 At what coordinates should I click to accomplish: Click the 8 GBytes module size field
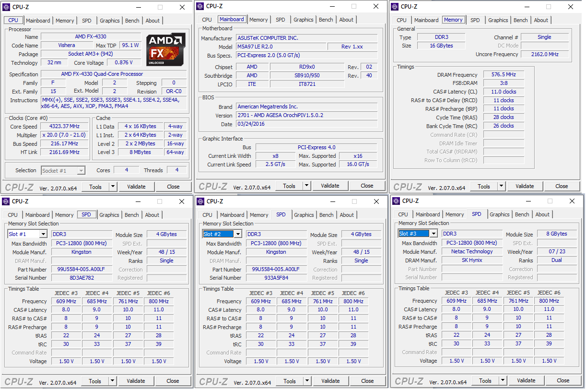[556, 234]
